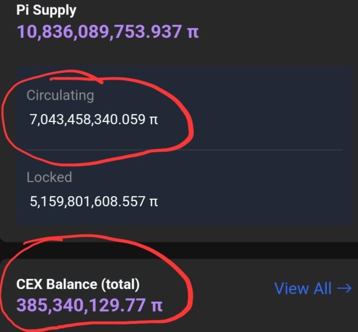Image resolution: width=358 pixels, height=332 pixels.
Task: Click the CEX Balance (total) label
Action: click(78, 284)
